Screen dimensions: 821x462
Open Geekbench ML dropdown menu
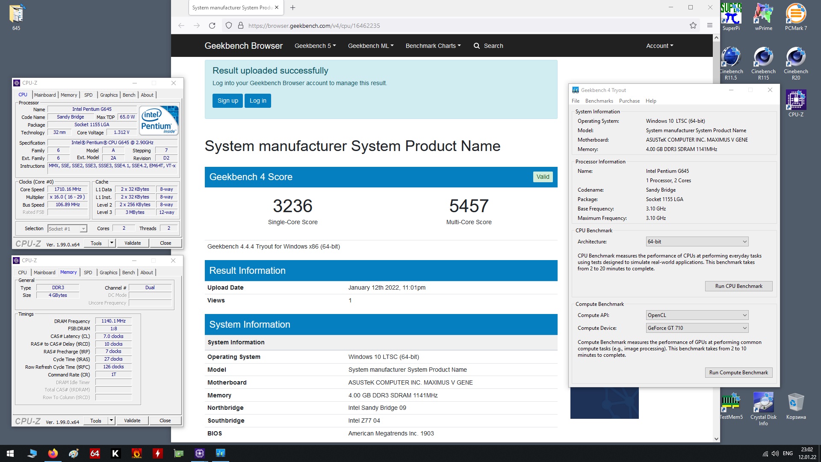point(371,46)
